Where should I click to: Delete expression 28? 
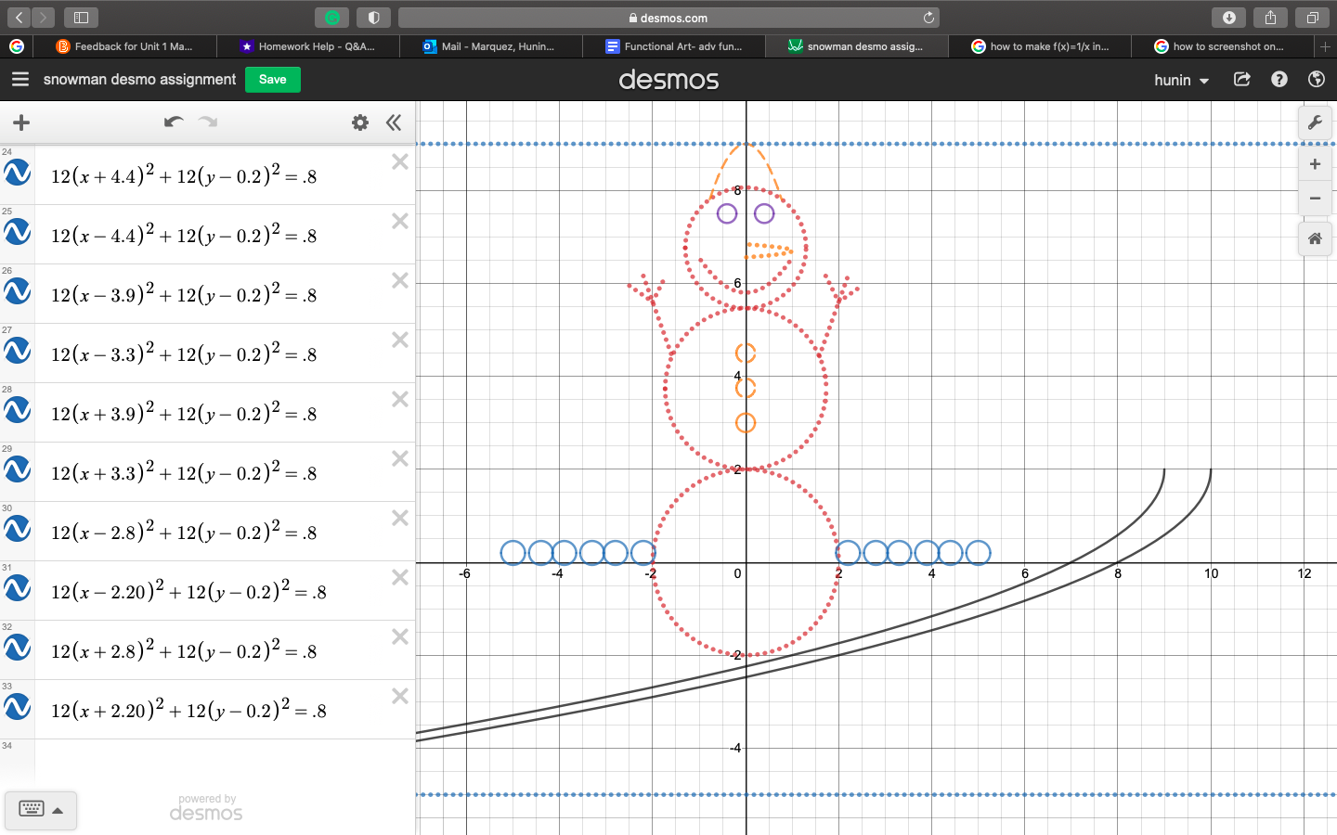point(400,399)
